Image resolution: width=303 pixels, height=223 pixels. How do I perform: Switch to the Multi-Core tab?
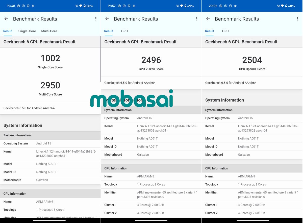pos(49,31)
